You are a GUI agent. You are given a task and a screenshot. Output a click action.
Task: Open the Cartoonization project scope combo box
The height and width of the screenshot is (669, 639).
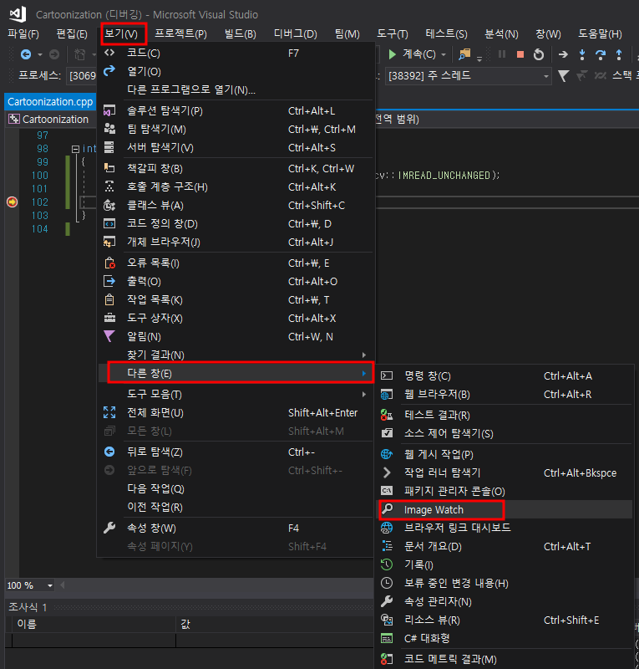(50, 119)
